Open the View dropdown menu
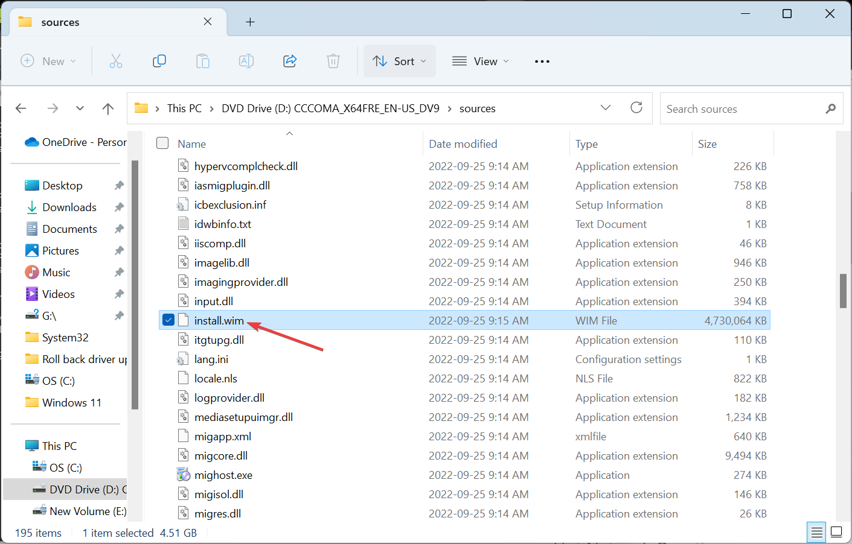This screenshot has width=852, height=544. (x=481, y=61)
